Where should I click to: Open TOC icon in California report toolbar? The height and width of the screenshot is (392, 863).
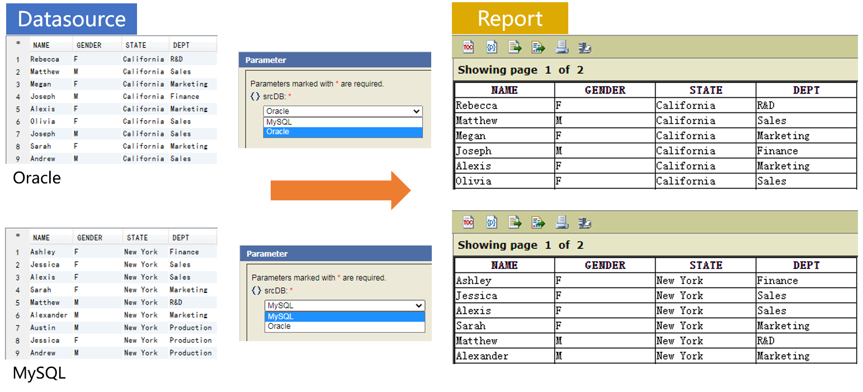coord(468,48)
